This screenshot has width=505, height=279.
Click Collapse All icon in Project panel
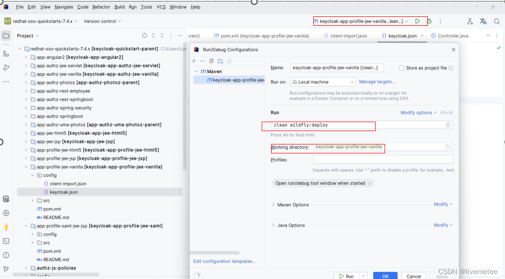coord(162,36)
